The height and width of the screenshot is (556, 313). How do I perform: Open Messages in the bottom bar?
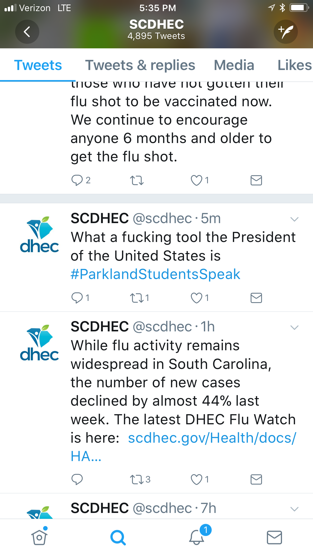pyautogui.click(x=274, y=537)
